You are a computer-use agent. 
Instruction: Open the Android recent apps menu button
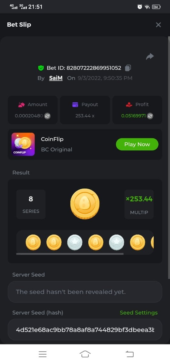[42, 354]
